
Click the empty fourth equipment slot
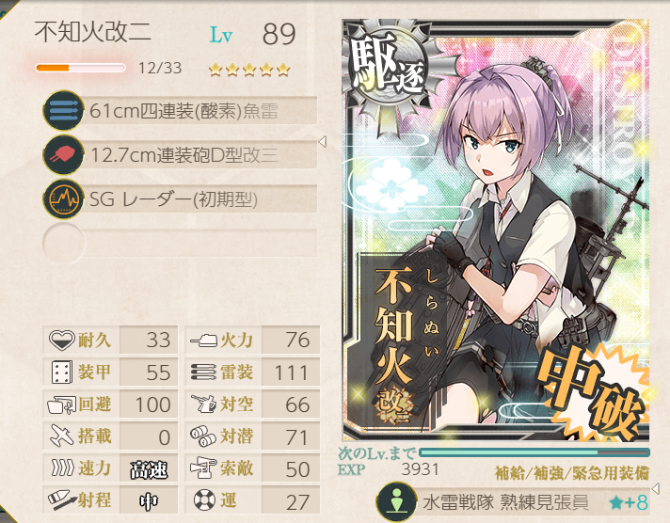click(180, 243)
